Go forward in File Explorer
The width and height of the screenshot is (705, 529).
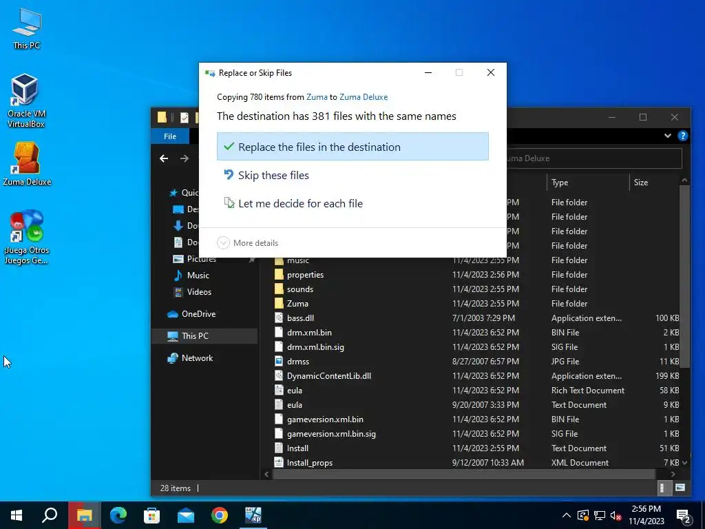[x=185, y=158]
